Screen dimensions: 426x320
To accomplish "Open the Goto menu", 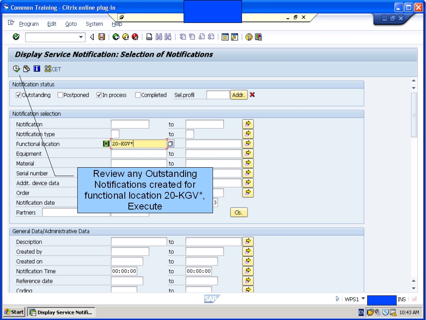I will point(71,24).
